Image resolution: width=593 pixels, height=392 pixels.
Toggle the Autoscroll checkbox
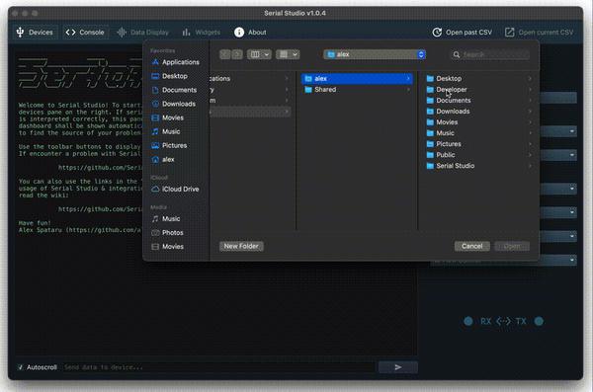coord(21,367)
